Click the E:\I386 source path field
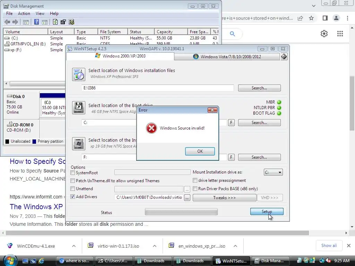This screenshot has width=355, height=266. 158,88
